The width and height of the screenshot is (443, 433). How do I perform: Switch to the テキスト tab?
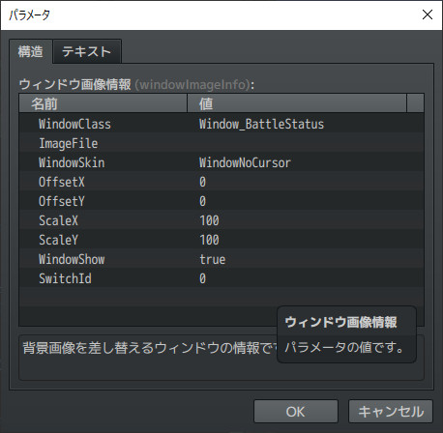click(87, 51)
